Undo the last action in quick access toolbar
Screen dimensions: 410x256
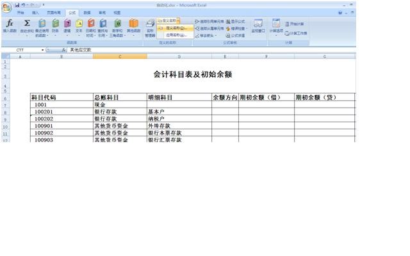pos(23,5)
